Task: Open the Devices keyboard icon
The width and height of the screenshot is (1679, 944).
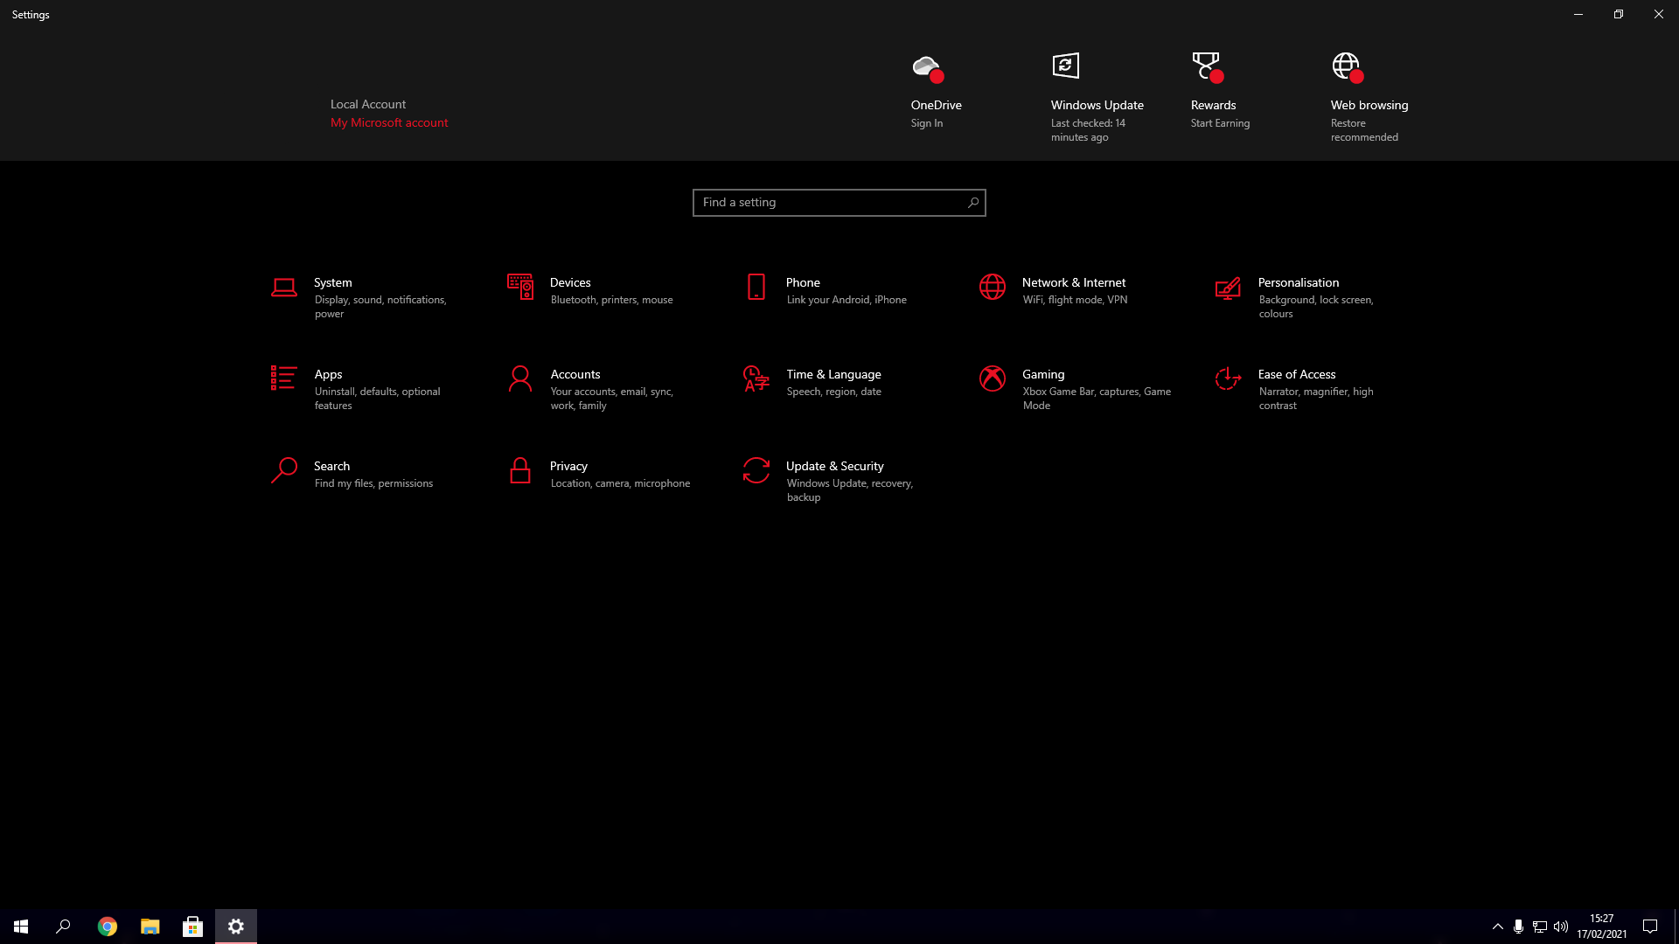Action: [519, 287]
